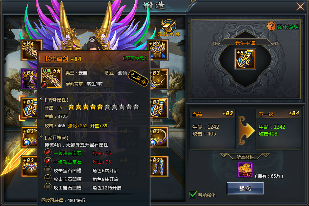Click the empty 角色6转开启 gem socket
The image size is (309, 206).
(48, 170)
